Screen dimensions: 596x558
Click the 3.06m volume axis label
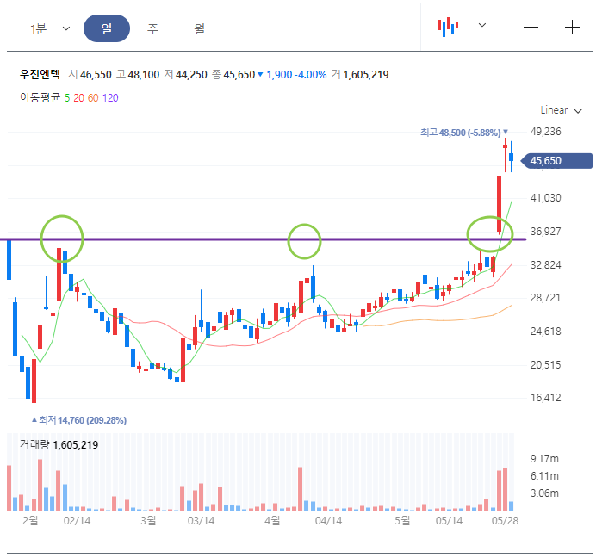click(544, 493)
